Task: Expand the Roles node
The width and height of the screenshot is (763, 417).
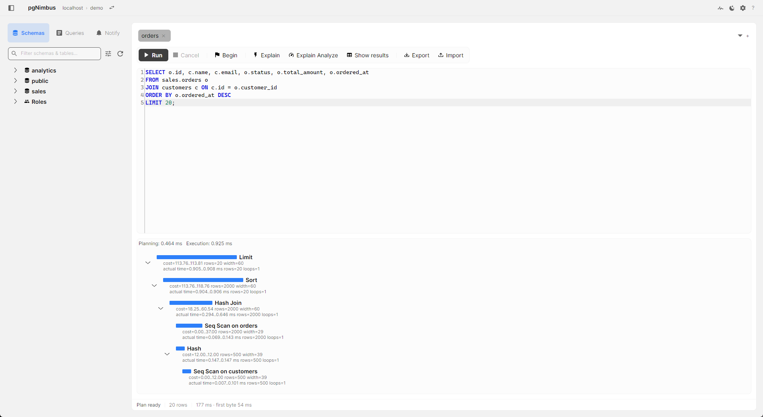Action: coord(16,101)
